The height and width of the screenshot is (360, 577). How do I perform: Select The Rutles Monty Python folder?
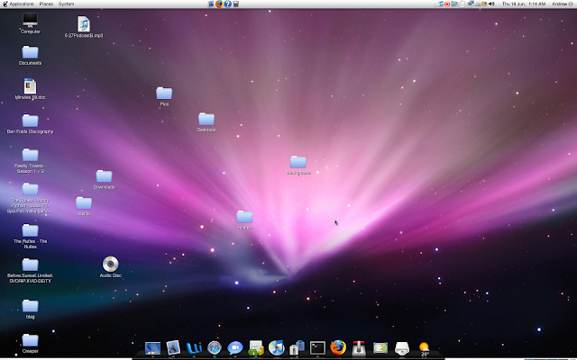coord(30,198)
